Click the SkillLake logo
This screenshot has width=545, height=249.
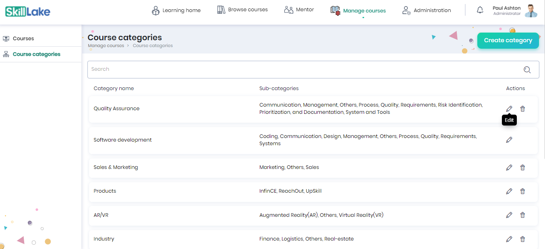click(28, 11)
